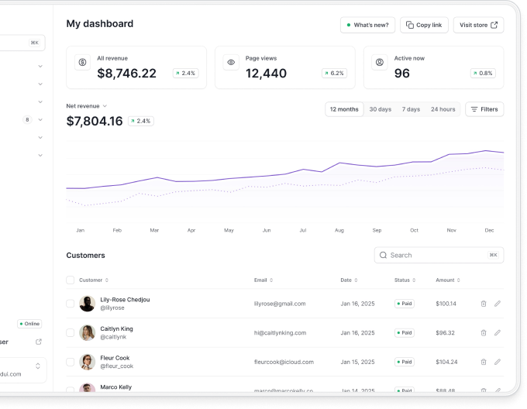Open the Filters button
Image resolution: width=527 pixels, height=409 pixels.
pos(484,109)
